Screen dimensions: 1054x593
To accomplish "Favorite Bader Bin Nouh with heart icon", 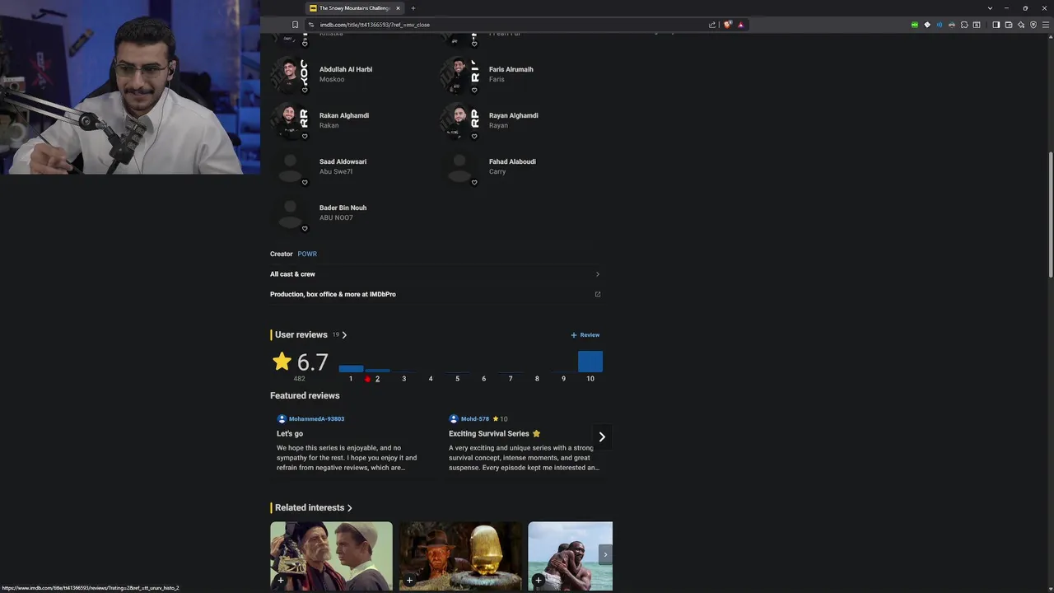I will 305,229.
